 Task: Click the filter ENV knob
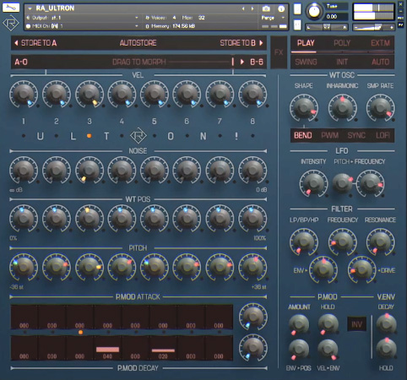pos(323,269)
